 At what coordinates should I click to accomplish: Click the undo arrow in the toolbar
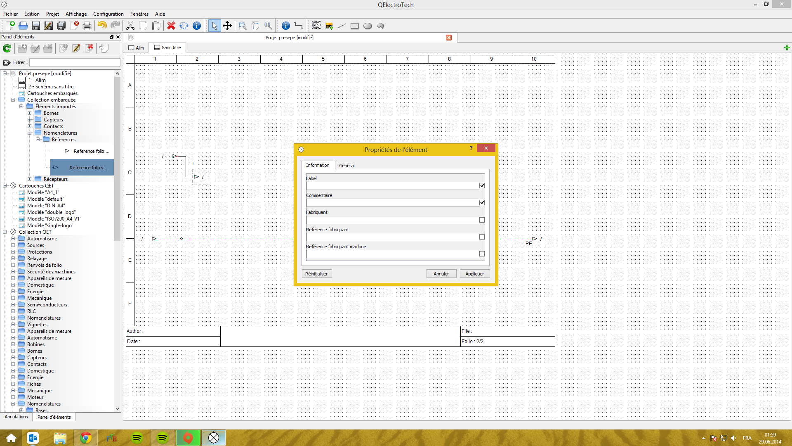tap(102, 26)
